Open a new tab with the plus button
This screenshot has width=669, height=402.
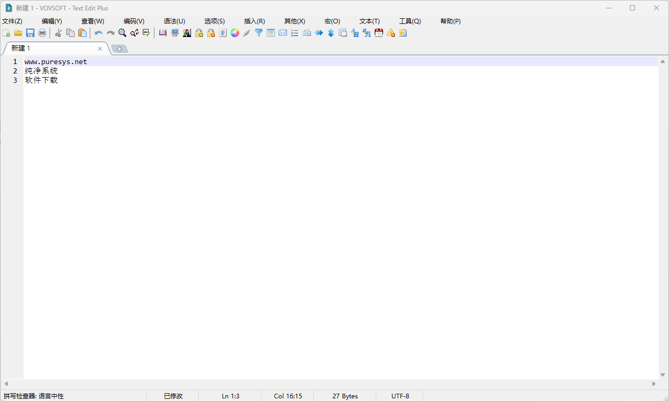[119, 48]
